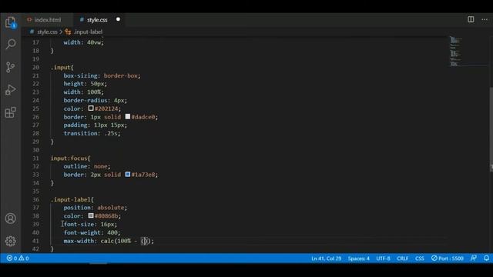Click 'input:focus{' selector text
493x277 pixels.
pos(71,159)
